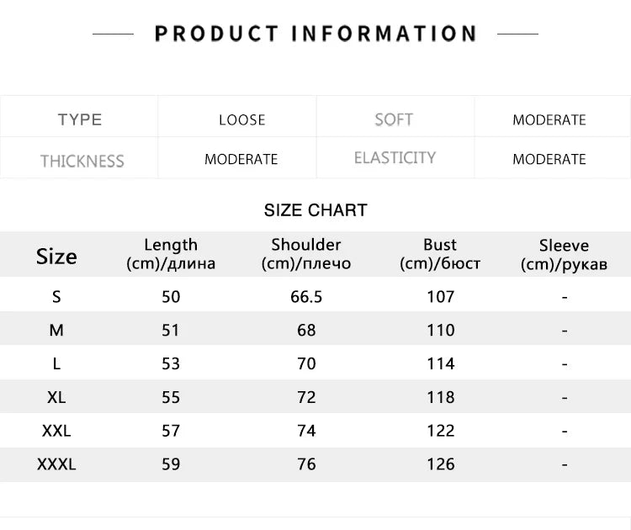This screenshot has width=631, height=530.
Task: Select the Length (cm) column header
Action: point(171,254)
